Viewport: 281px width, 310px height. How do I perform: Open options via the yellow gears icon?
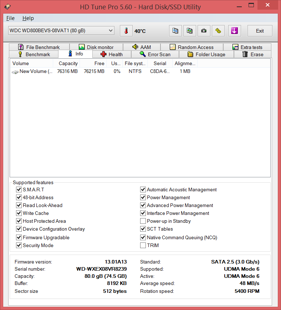click(218, 31)
